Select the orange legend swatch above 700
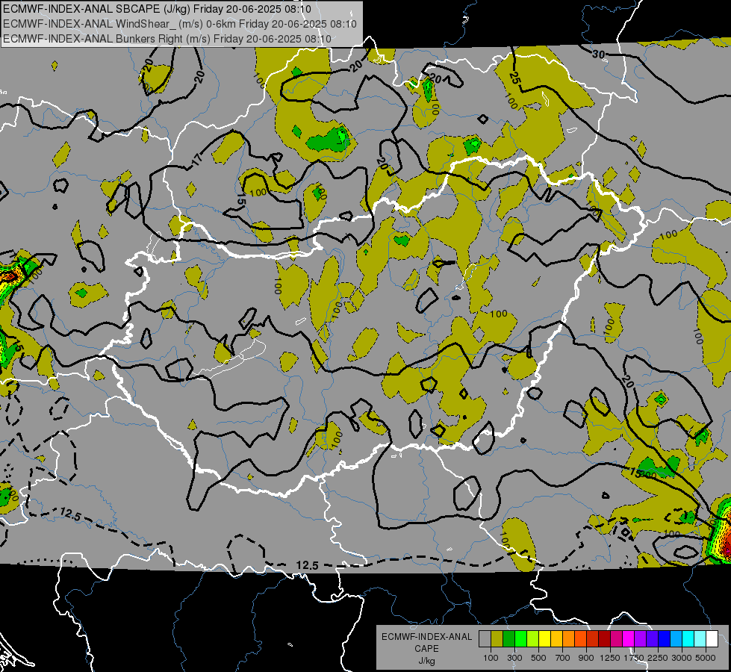 tap(568, 639)
